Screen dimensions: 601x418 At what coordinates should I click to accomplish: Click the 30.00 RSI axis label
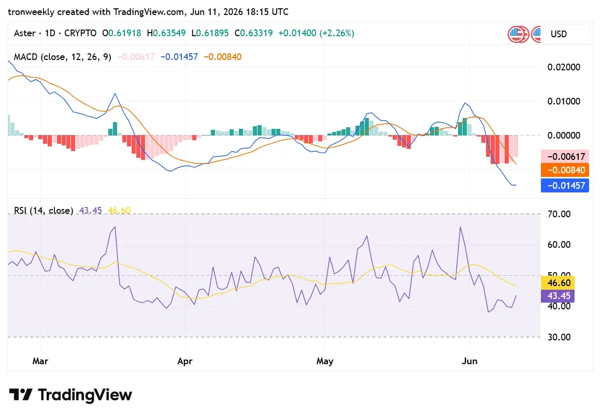[x=559, y=337]
